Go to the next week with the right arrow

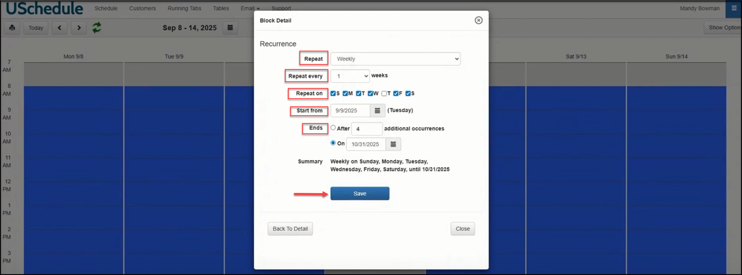tap(79, 28)
